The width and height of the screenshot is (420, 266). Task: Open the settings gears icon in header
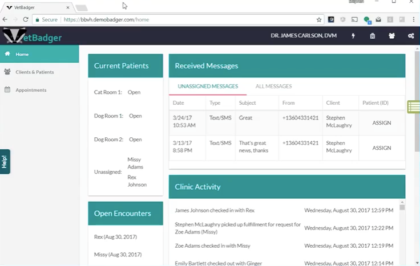(411, 35)
